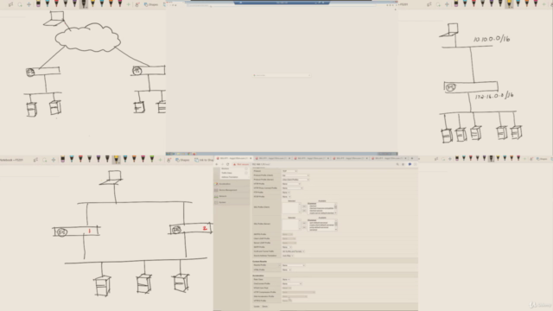Viewport: 553px width, 311px height.
Task: Select the red pen in the numbered-boxes notebook
Action: pos(80,160)
